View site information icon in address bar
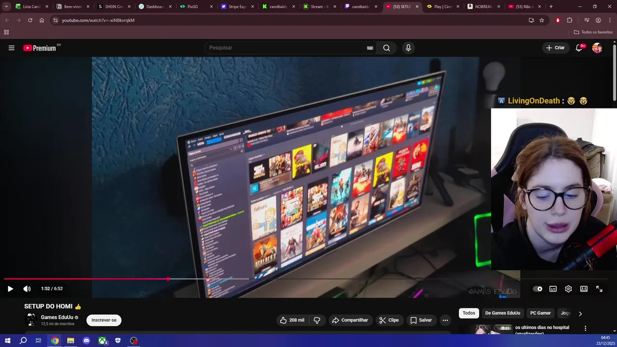Screen dimensions: 617x347 tap(55, 20)
